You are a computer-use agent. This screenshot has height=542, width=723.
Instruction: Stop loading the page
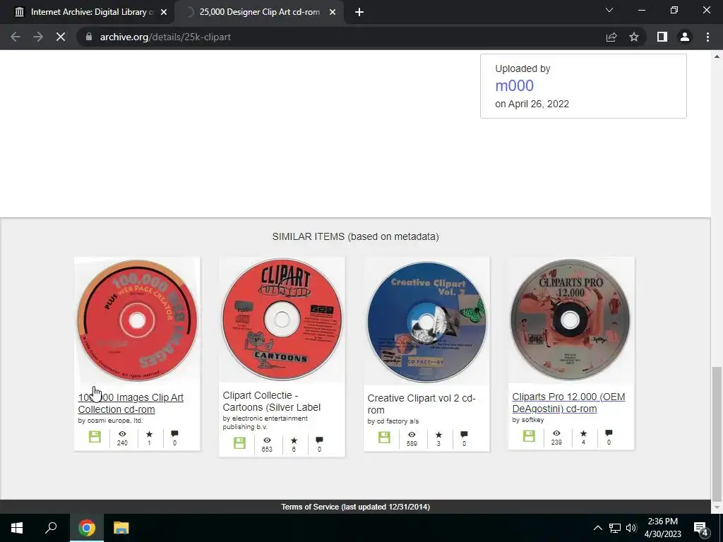point(61,37)
